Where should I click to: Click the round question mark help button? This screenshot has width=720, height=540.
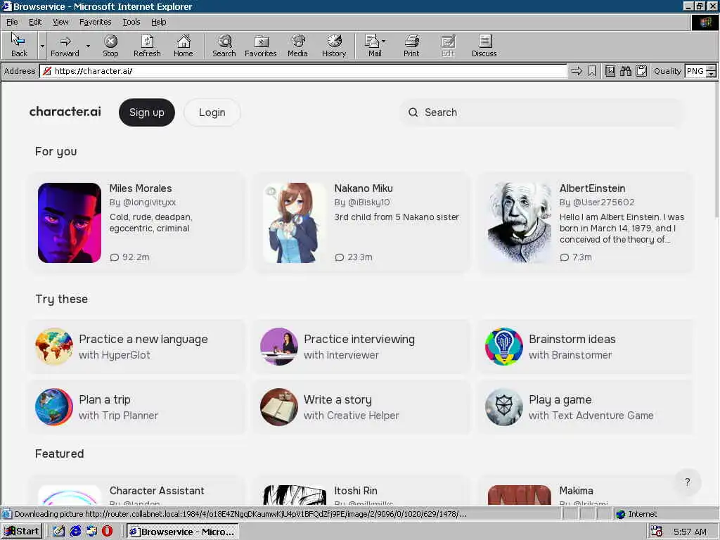pos(687,482)
